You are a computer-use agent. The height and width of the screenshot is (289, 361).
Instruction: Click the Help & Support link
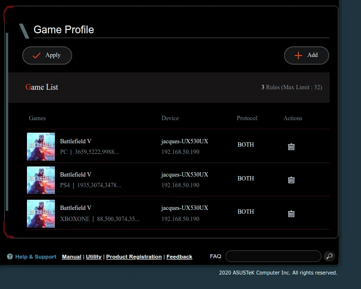point(36,257)
